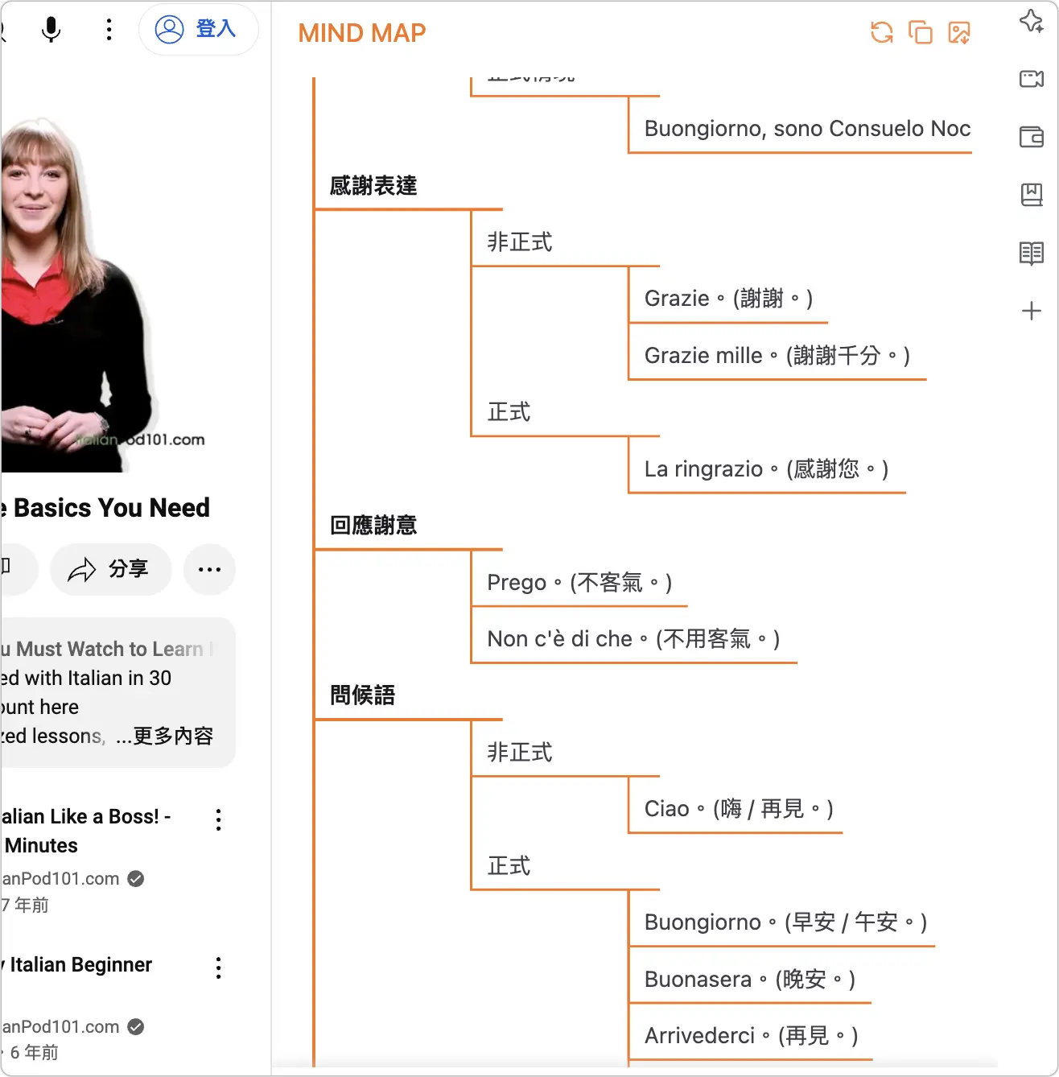Screen dimensions: 1059x1077
Task: Select the Buongiorno。(早安 / 午安。) node
Action: click(x=785, y=922)
